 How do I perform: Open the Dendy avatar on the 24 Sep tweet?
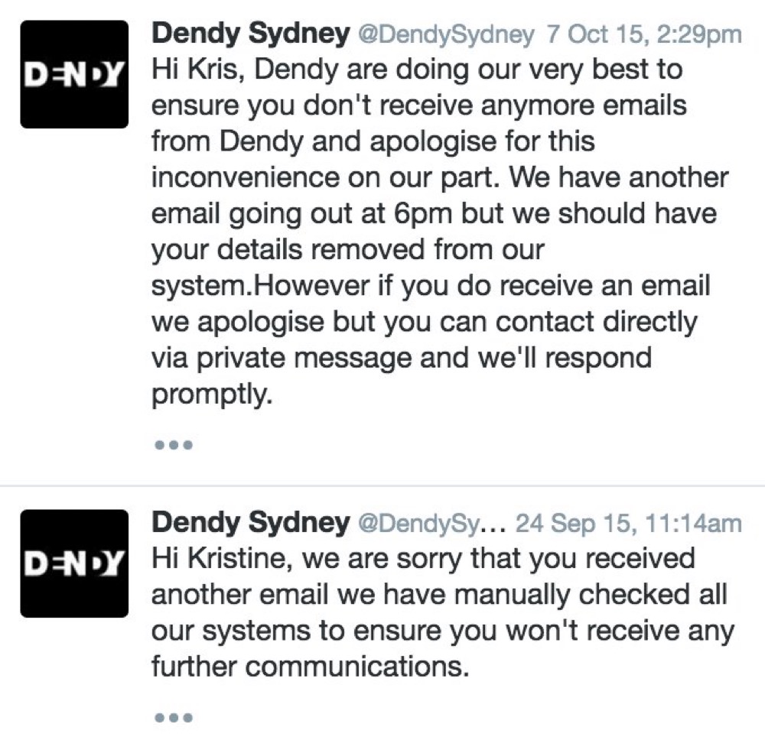(x=74, y=563)
